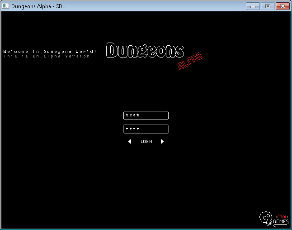This screenshot has height=230, width=292.
Task: Maximize the Dungeons Alpha window
Action: pyautogui.click(x=267, y=6)
